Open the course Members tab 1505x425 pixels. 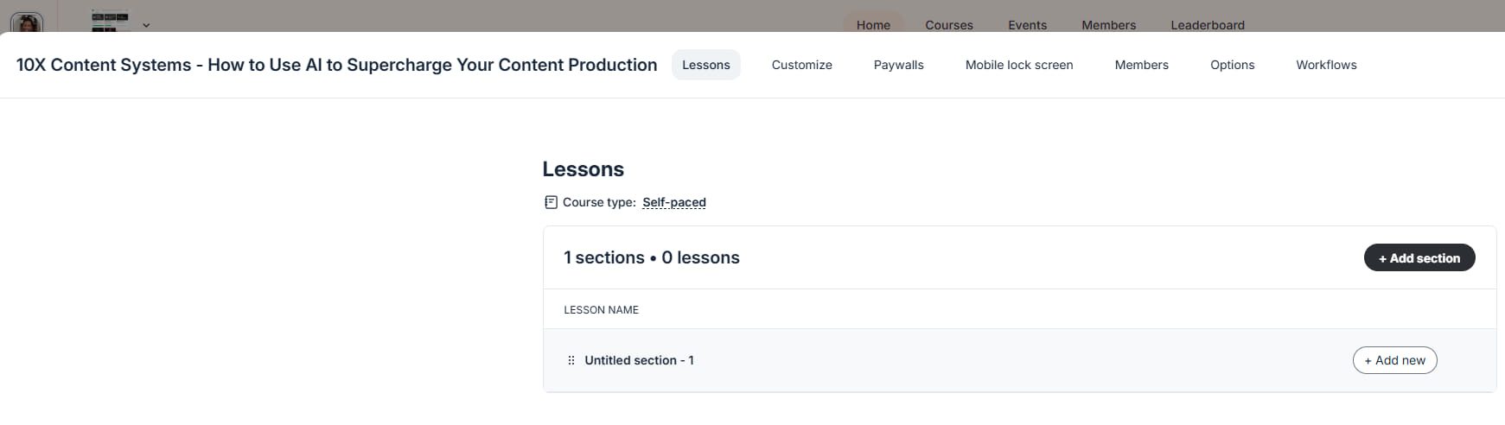coord(1141,65)
